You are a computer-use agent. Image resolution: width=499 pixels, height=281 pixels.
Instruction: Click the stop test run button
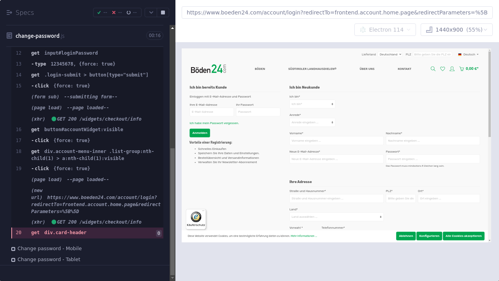click(x=163, y=12)
